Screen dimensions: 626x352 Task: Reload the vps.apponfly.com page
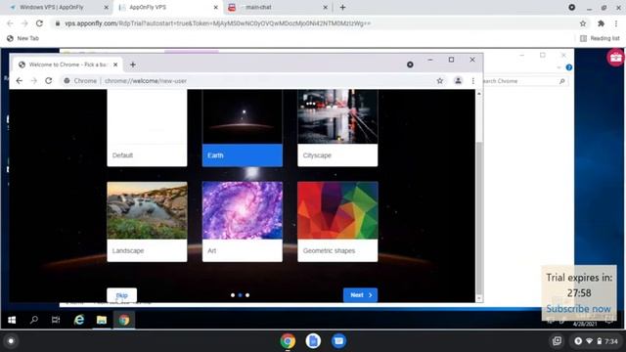pos(39,23)
